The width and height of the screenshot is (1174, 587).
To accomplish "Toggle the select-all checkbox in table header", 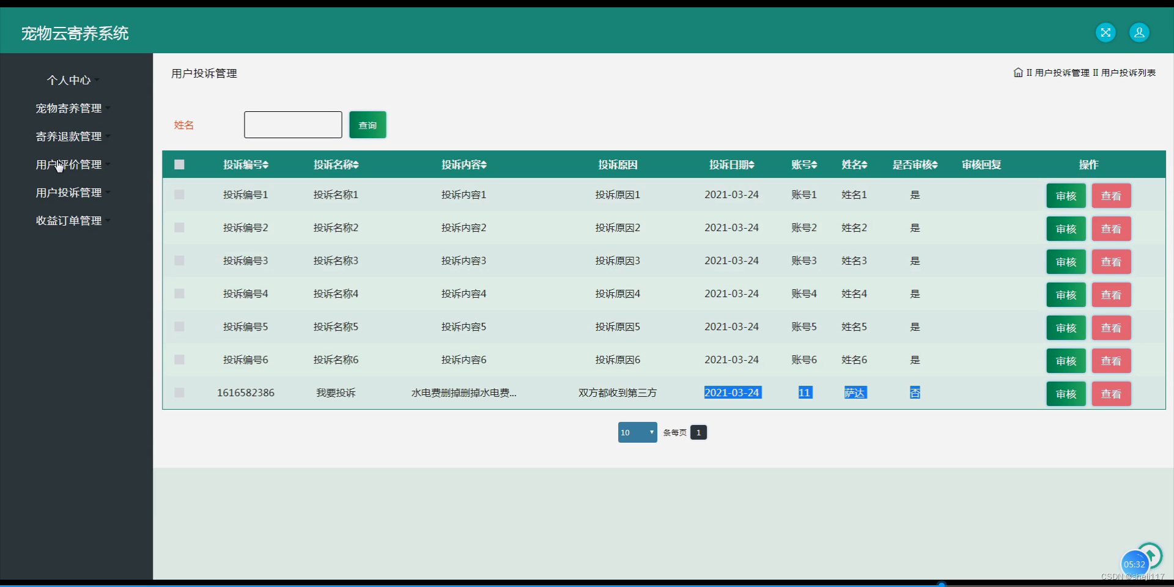I will (x=179, y=164).
